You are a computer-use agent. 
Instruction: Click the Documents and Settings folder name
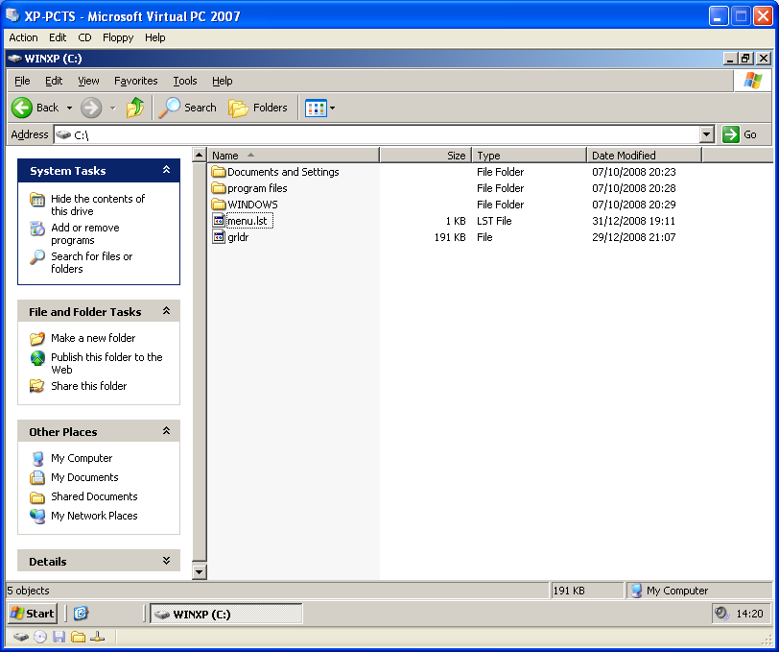point(283,172)
